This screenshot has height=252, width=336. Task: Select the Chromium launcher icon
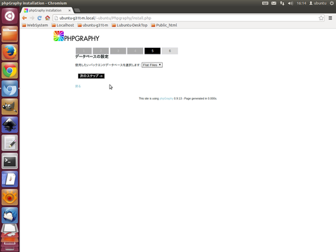click(9, 89)
